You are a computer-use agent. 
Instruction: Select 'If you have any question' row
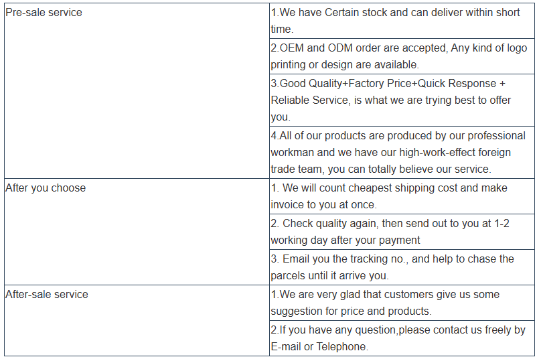pyautogui.click(x=402, y=338)
